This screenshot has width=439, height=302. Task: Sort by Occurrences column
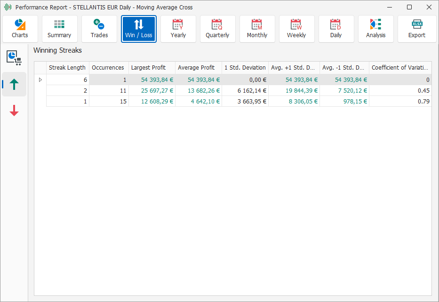click(109, 68)
